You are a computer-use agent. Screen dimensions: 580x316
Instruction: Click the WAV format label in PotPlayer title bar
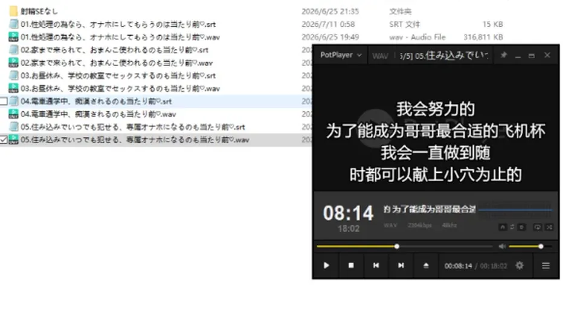(x=380, y=56)
